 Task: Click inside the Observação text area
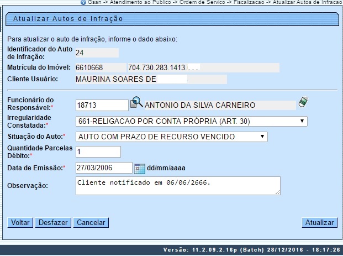click(x=178, y=186)
